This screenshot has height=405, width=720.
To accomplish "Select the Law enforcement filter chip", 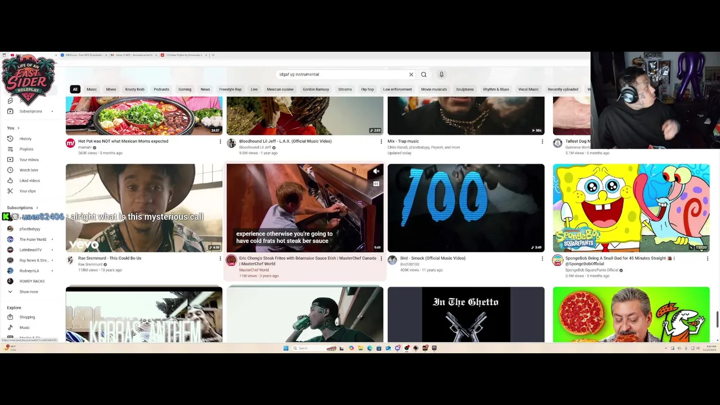I will coord(398,89).
